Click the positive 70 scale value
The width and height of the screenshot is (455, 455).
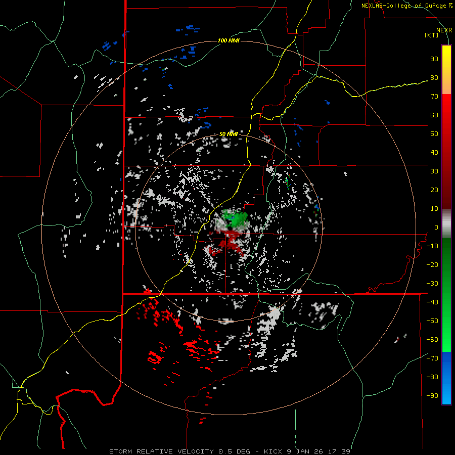coord(434,97)
